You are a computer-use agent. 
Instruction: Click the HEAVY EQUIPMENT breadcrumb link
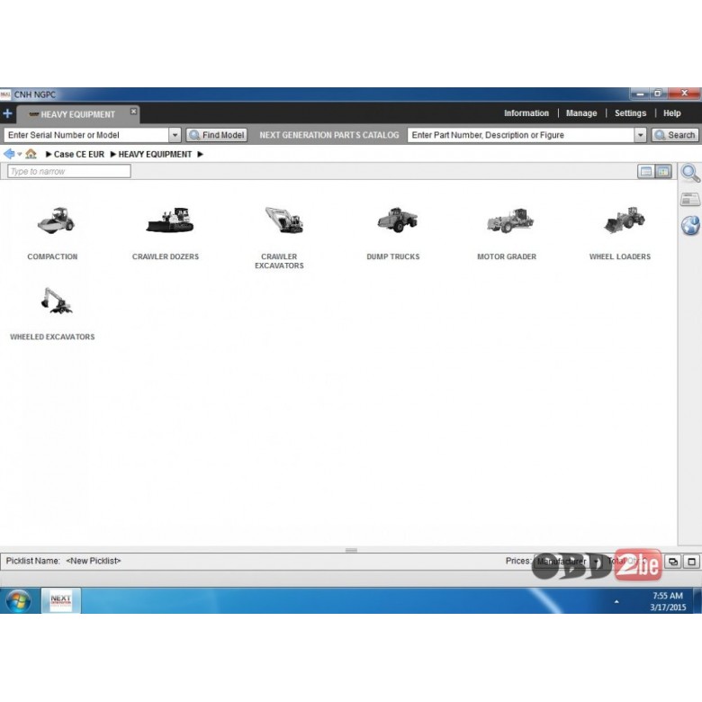[155, 155]
